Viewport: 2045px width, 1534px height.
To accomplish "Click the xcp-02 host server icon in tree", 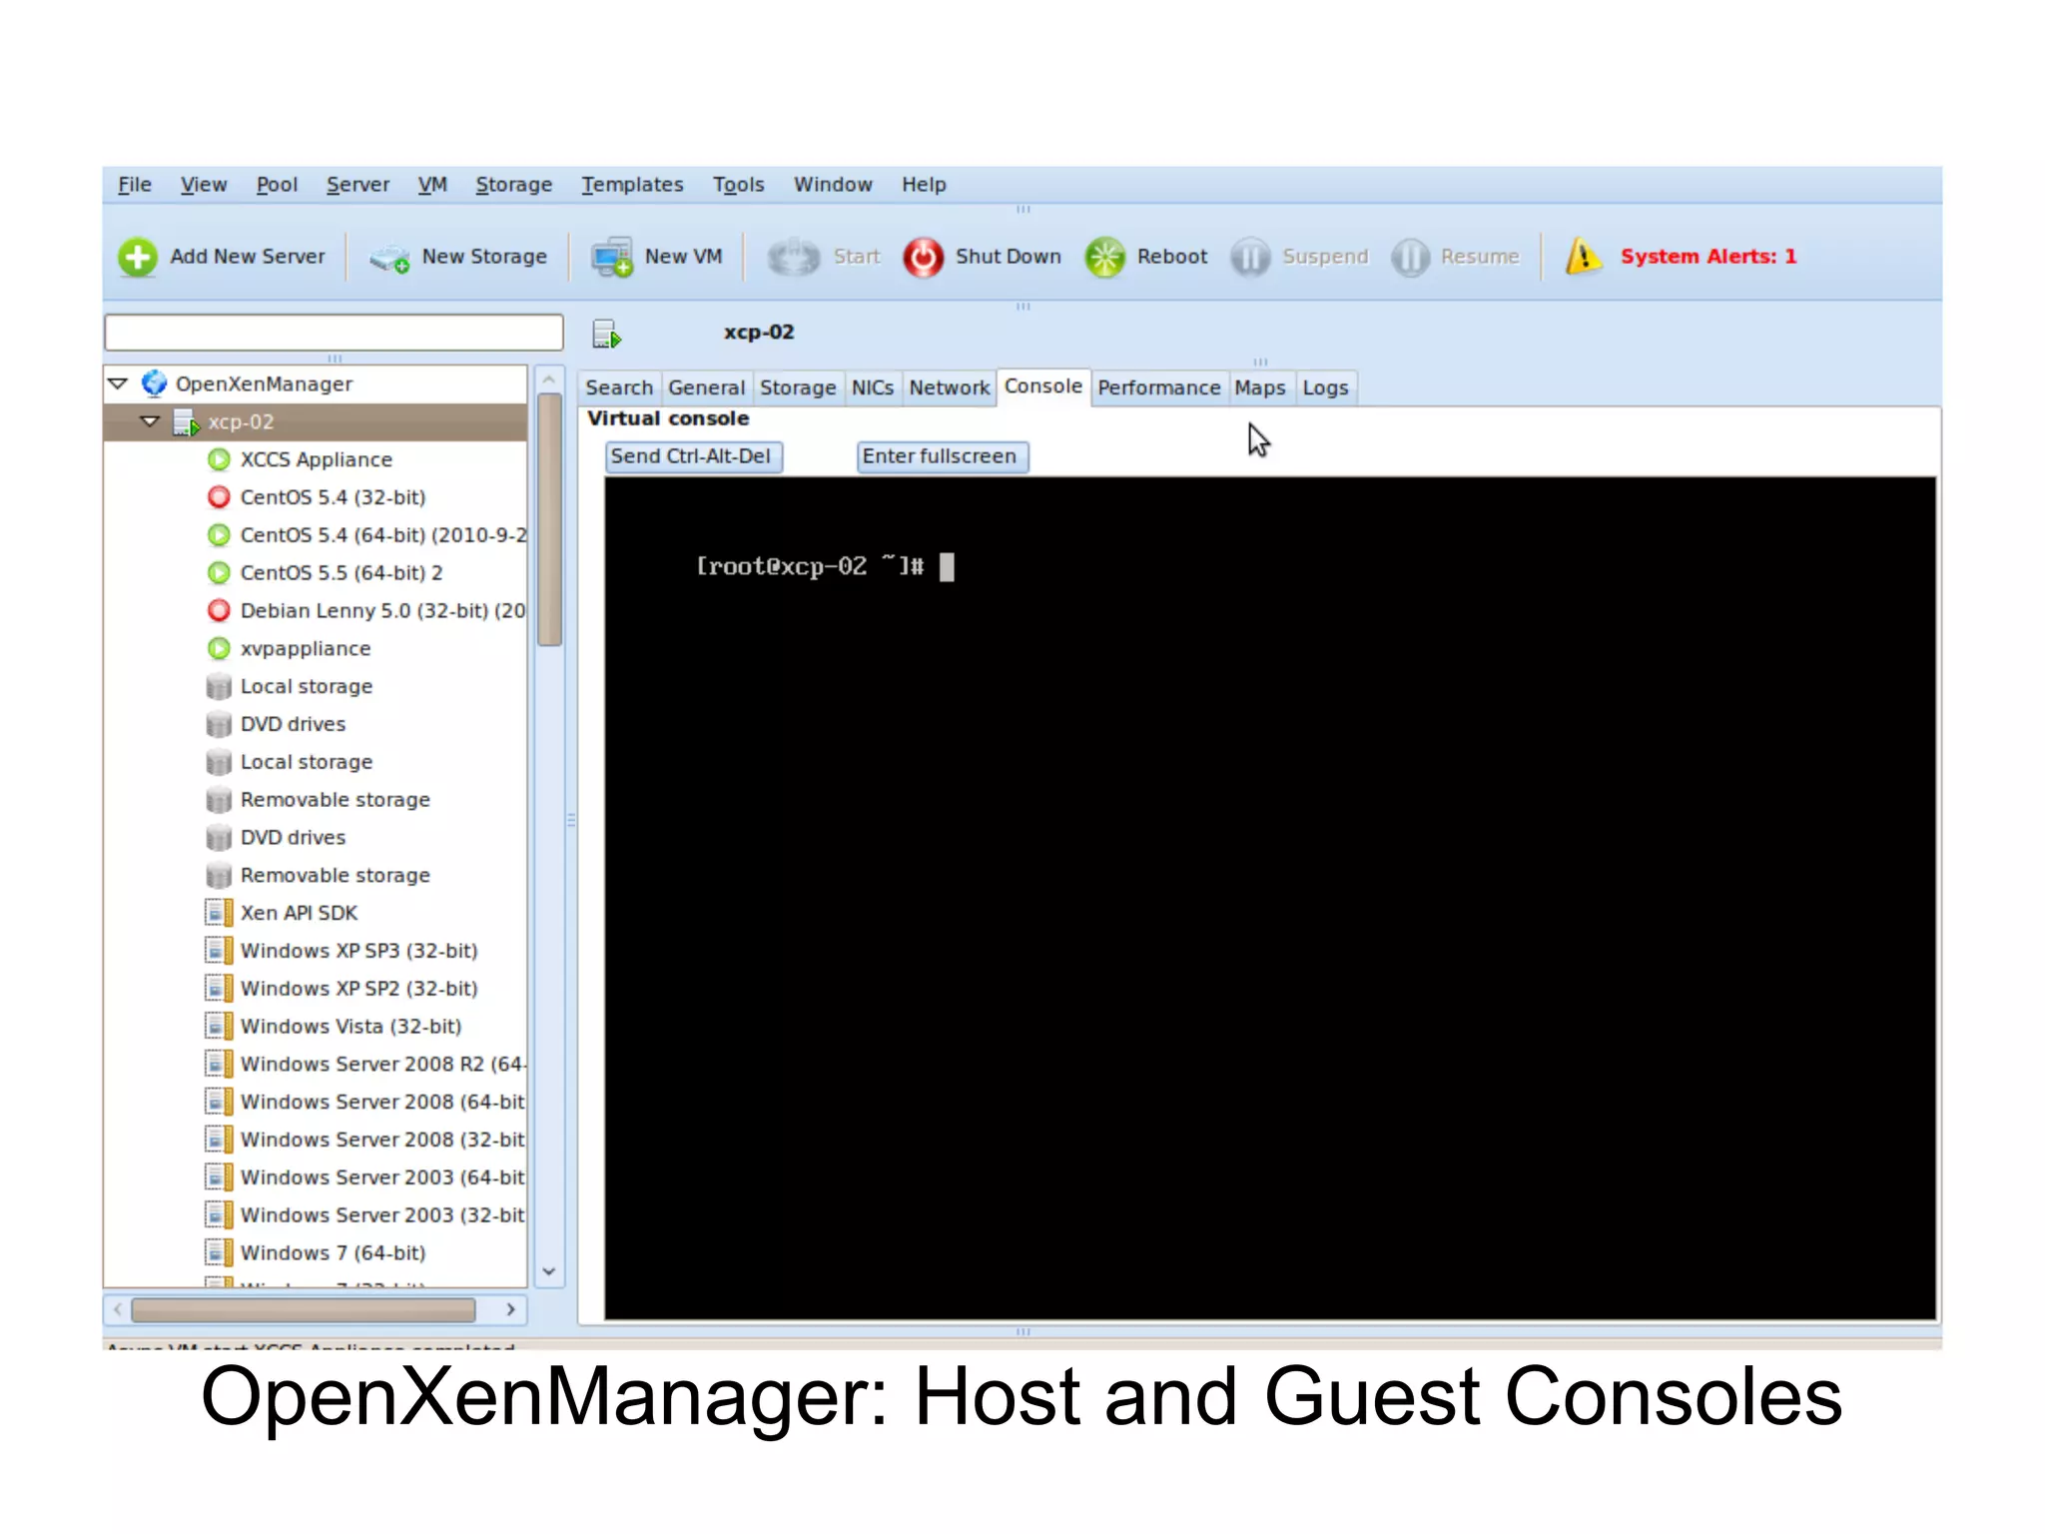I will click(186, 421).
